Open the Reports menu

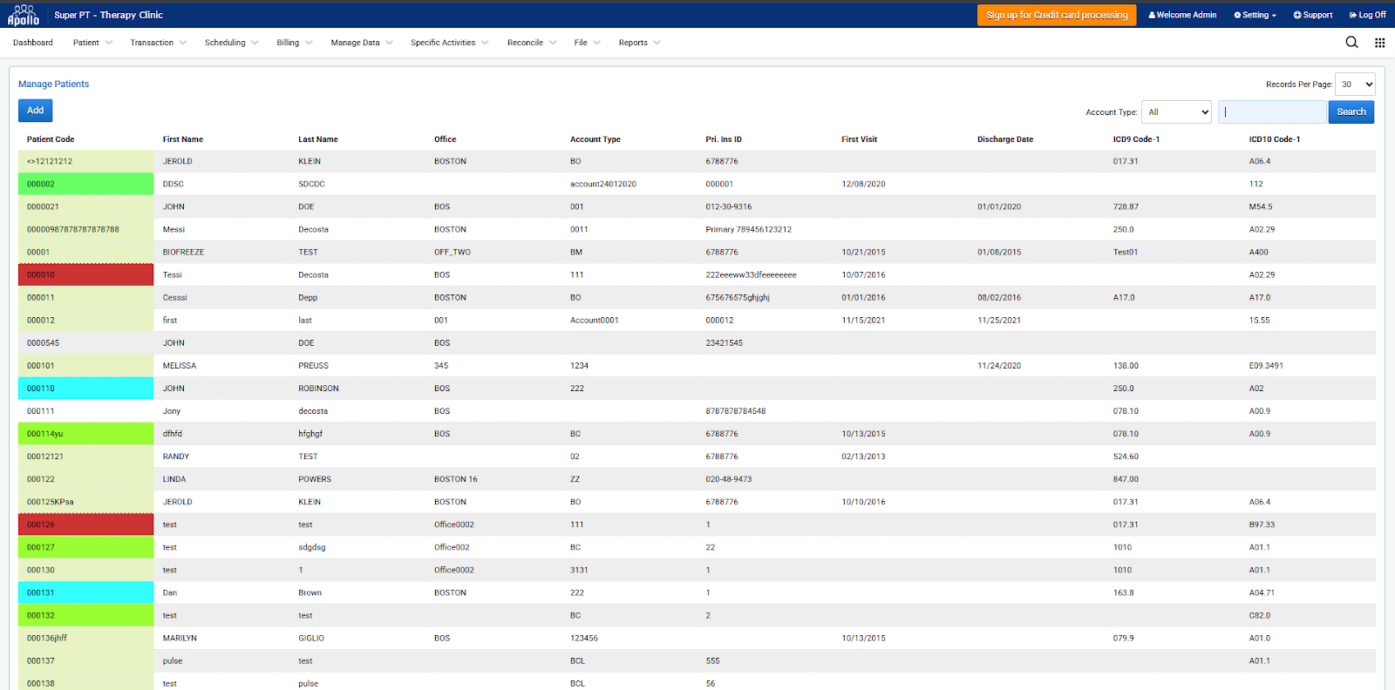tap(639, 43)
